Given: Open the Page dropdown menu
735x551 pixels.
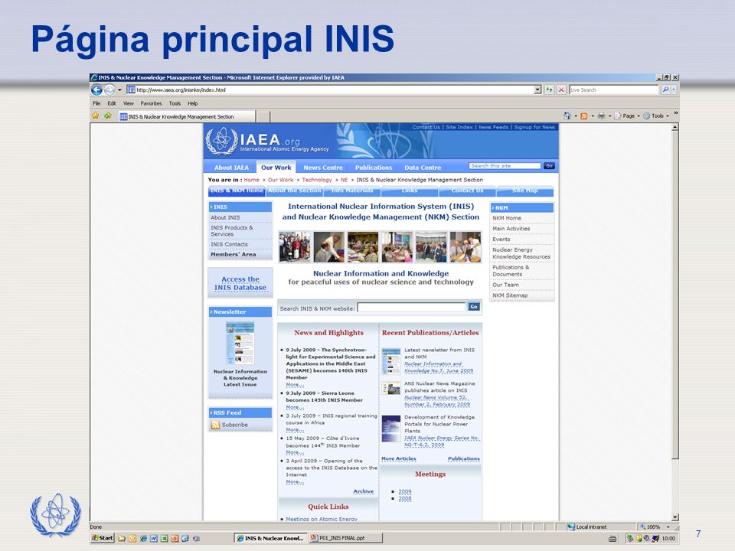Looking at the screenshot, I should pos(627,116).
